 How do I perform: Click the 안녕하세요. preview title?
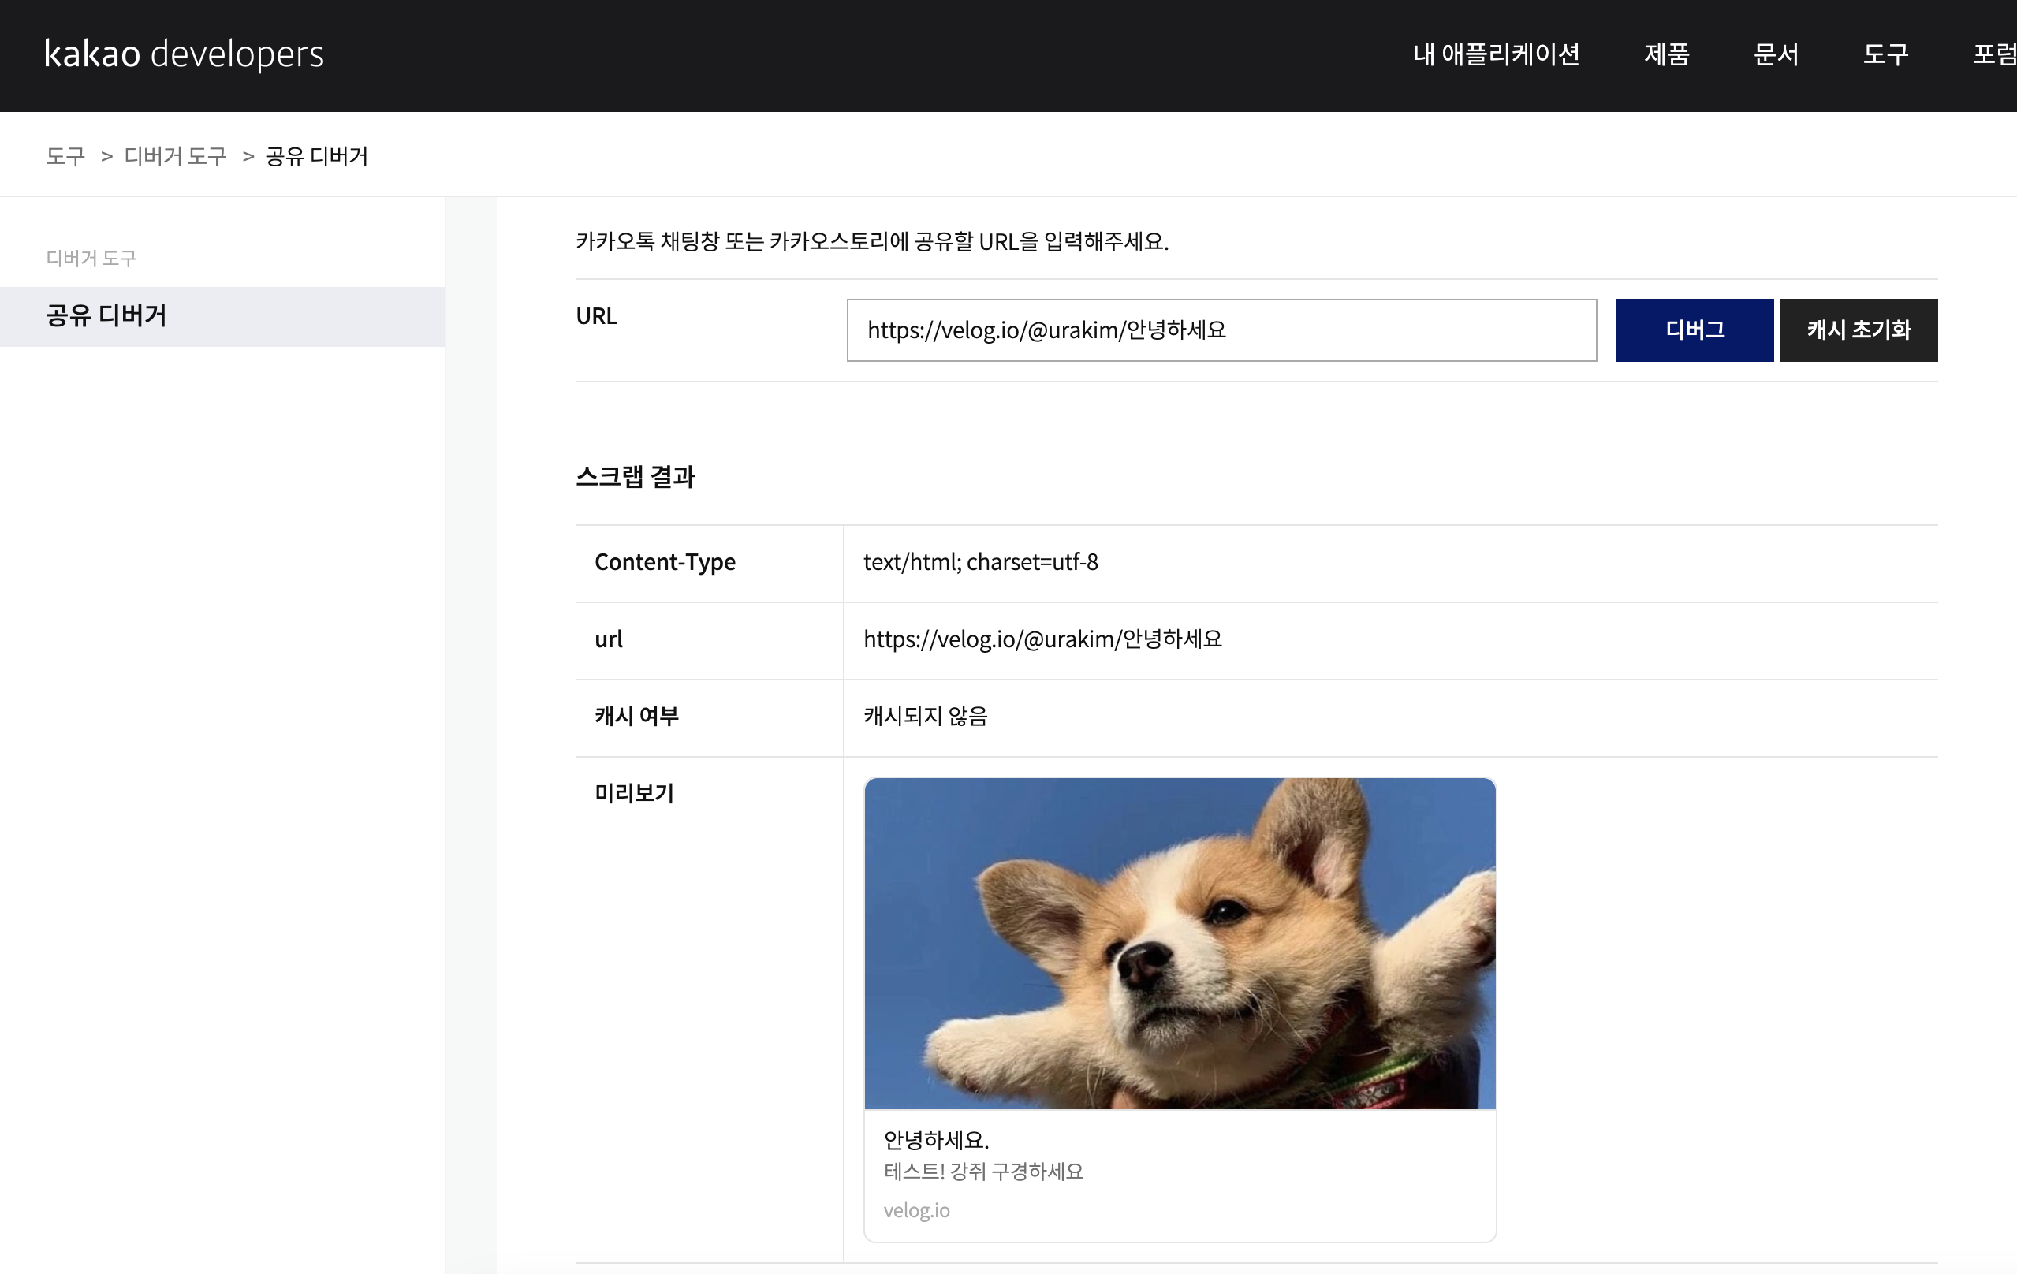(936, 1139)
